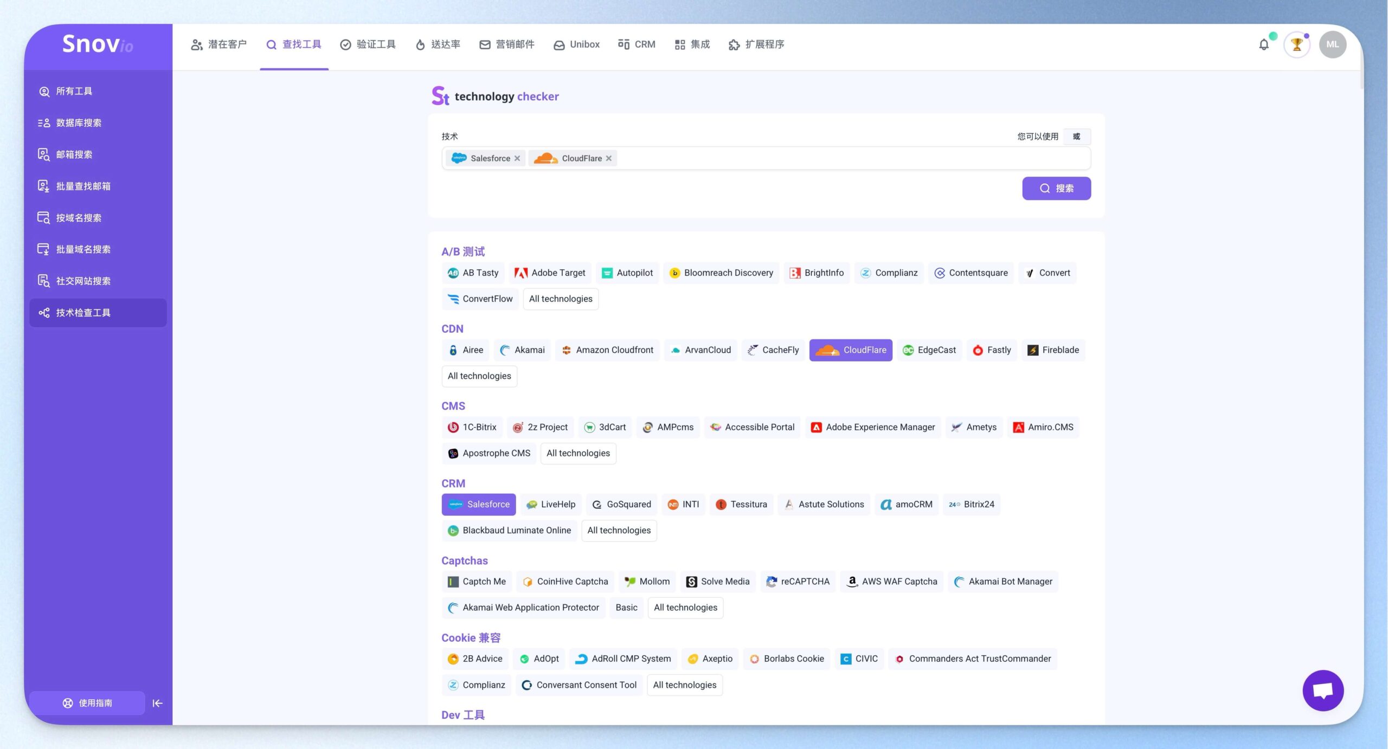Expand All technologies under Captchas

coord(685,608)
